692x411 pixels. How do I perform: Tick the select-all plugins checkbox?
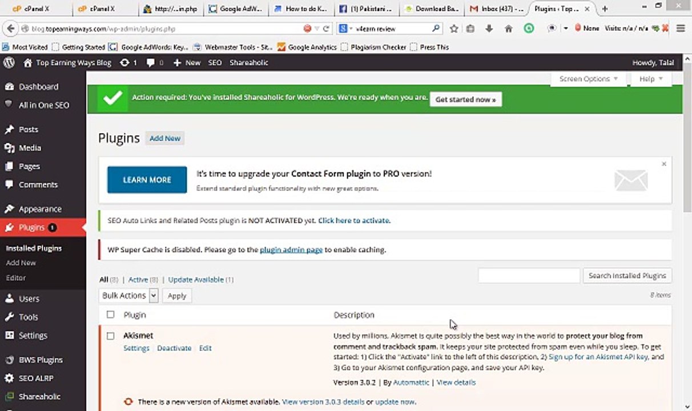(x=111, y=315)
